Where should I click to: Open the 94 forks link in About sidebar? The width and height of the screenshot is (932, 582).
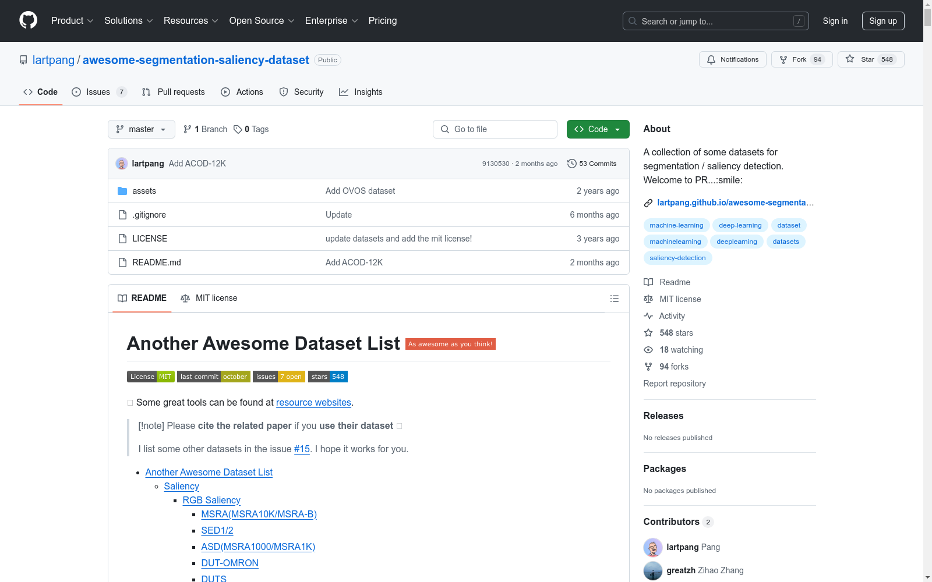tap(666, 367)
